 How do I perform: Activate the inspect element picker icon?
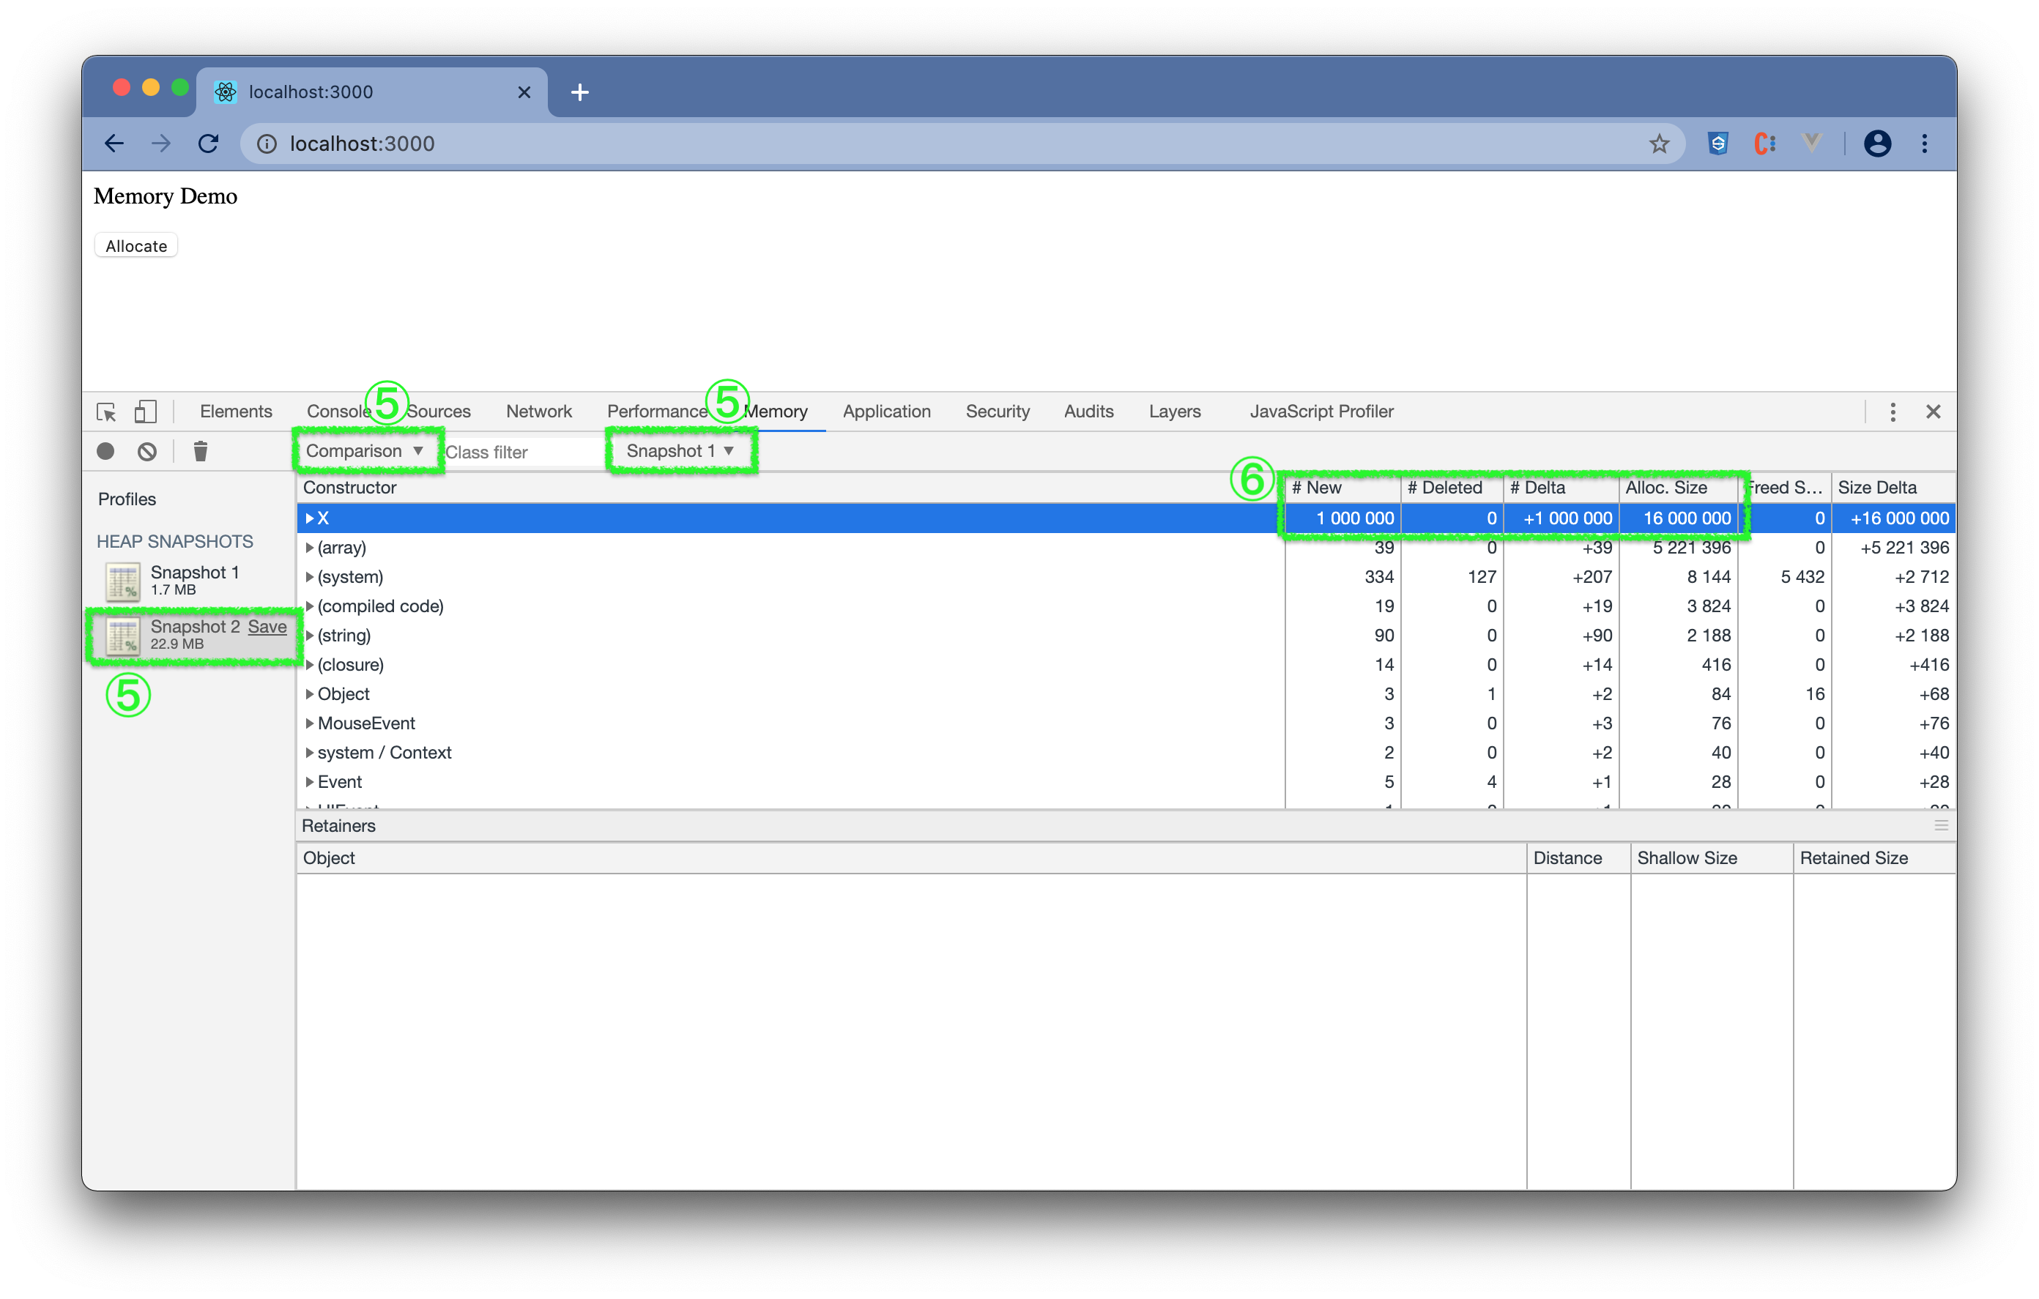(x=107, y=412)
